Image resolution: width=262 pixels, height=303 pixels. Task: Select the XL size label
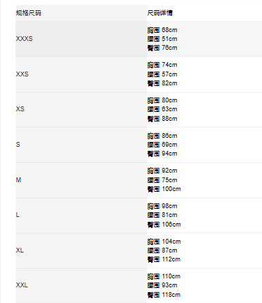(x=20, y=250)
